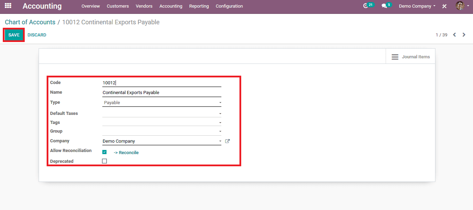Click the debug tools icon beside Demo Company
The height and width of the screenshot is (210, 473).
(x=444, y=6)
